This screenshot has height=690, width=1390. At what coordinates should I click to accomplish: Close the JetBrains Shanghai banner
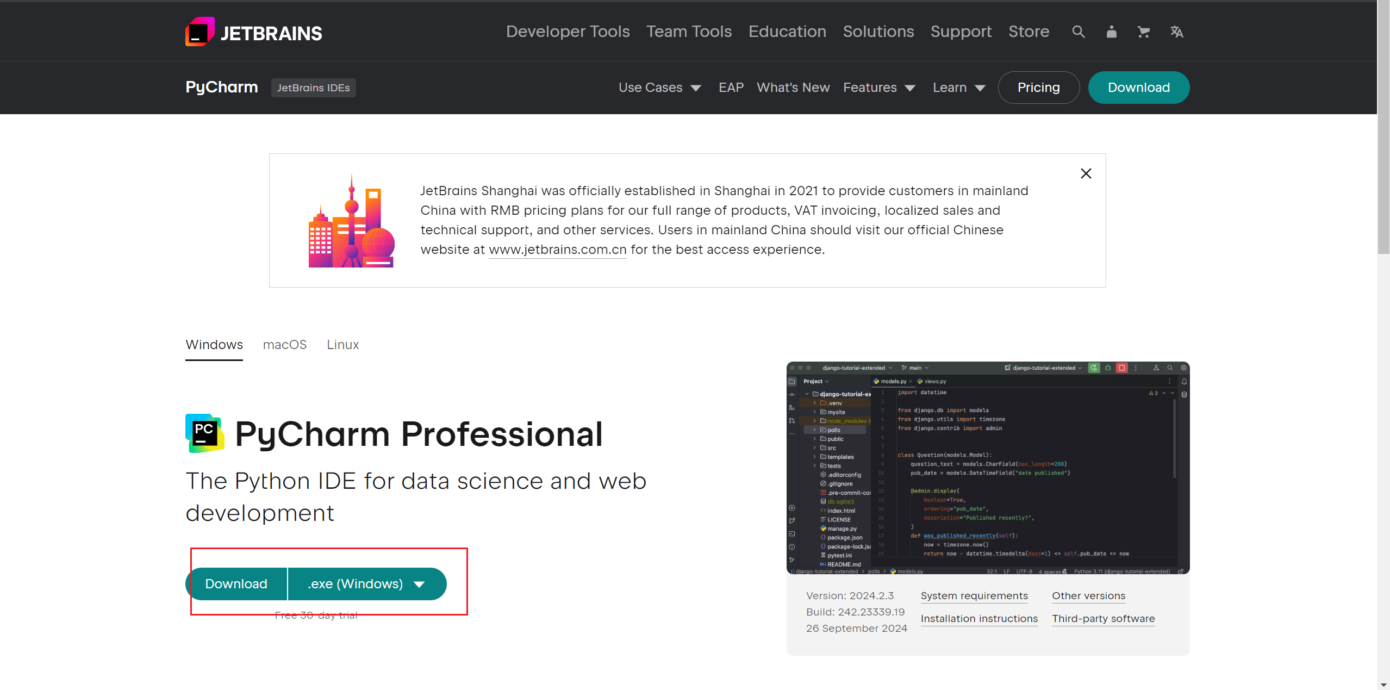pos(1086,173)
